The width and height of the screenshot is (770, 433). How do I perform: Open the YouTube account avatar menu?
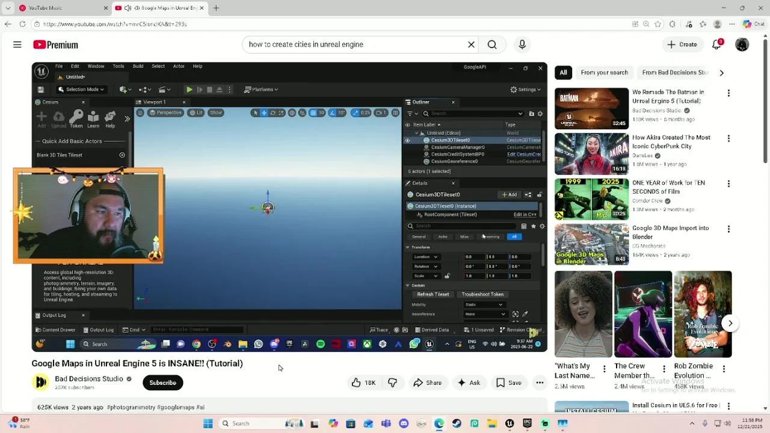click(x=742, y=45)
